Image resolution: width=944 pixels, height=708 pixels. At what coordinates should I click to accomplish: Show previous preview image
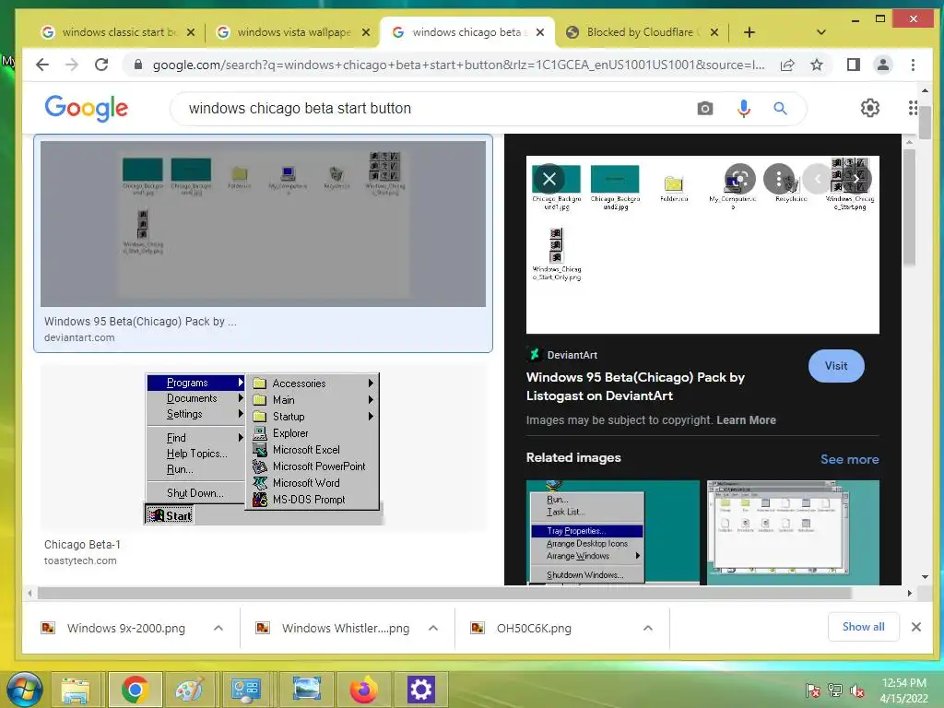click(x=818, y=178)
